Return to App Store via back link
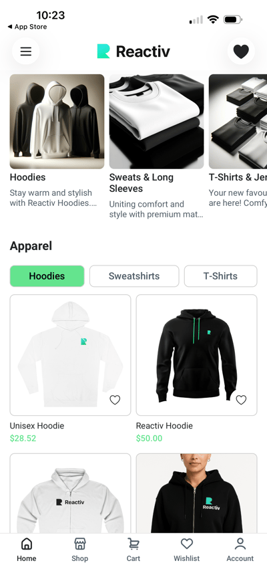The height and width of the screenshot is (581, 267). pos(27,27)
